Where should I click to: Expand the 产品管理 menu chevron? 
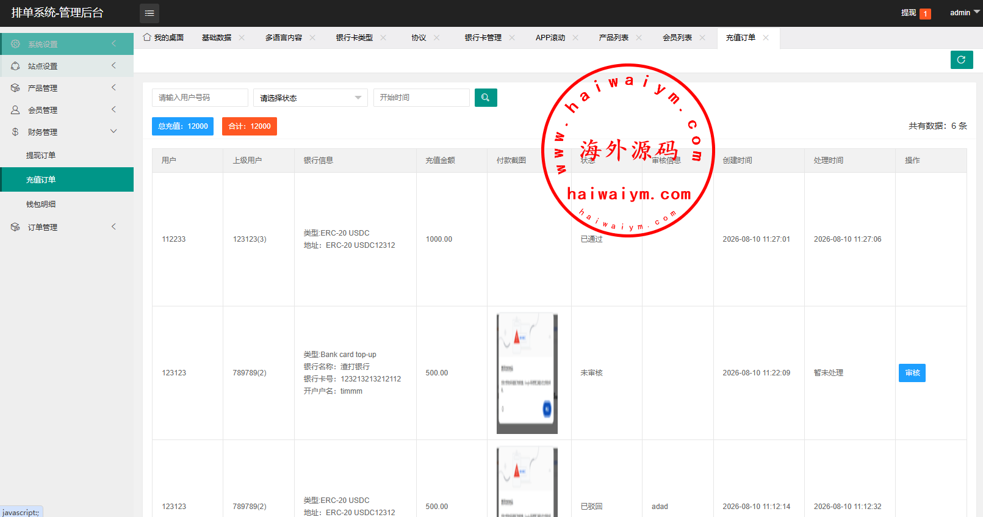pos(113,87)
